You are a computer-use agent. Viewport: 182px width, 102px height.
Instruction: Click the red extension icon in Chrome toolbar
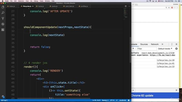click(172, 8)
